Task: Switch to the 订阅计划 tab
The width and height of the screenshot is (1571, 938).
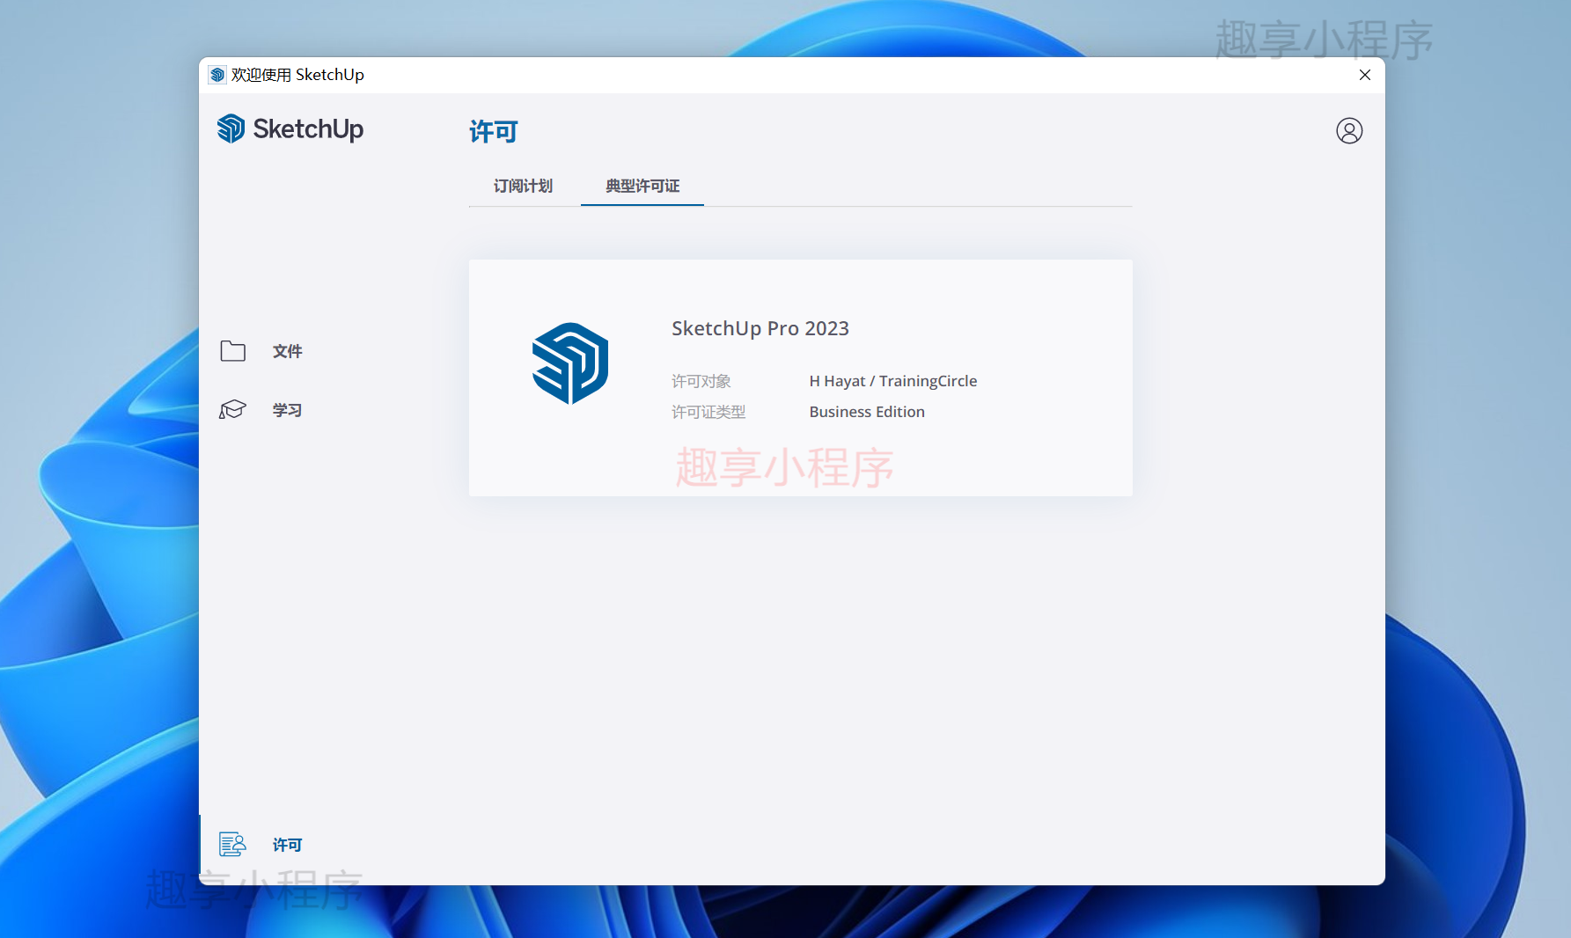Action: 523,186
